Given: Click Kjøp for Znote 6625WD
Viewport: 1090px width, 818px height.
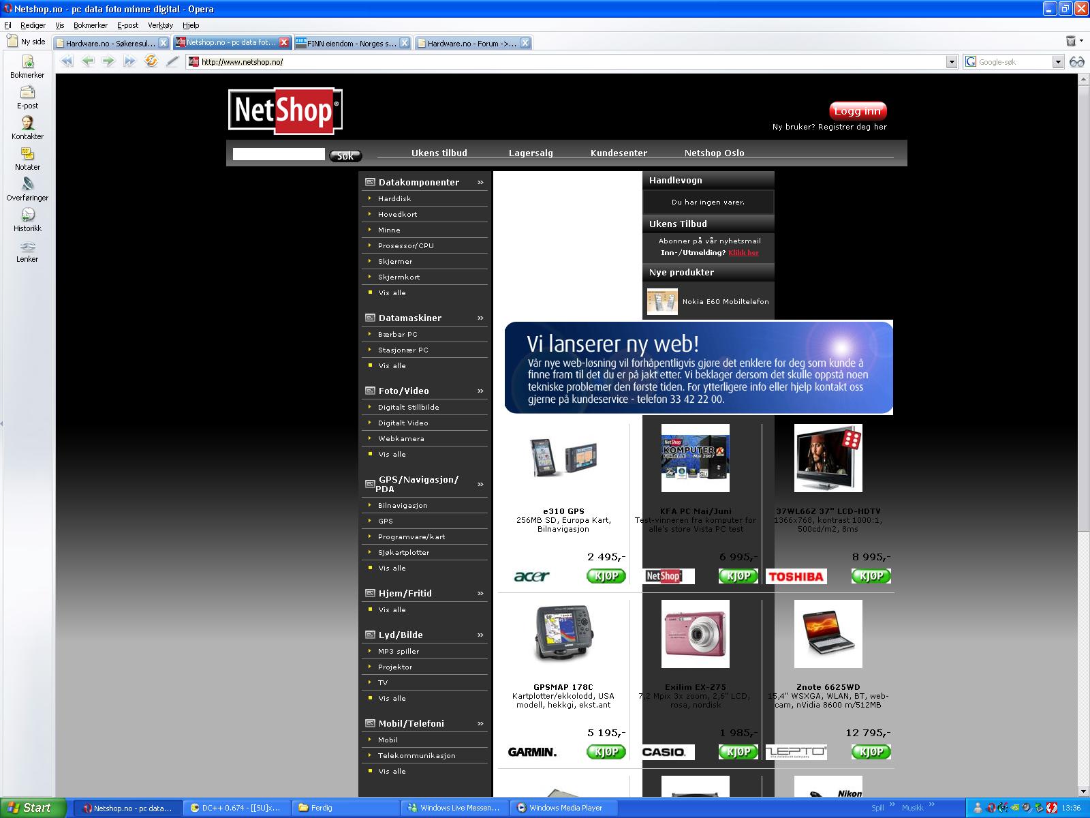Looking at the screenshot, I should (x=871, y=752).
